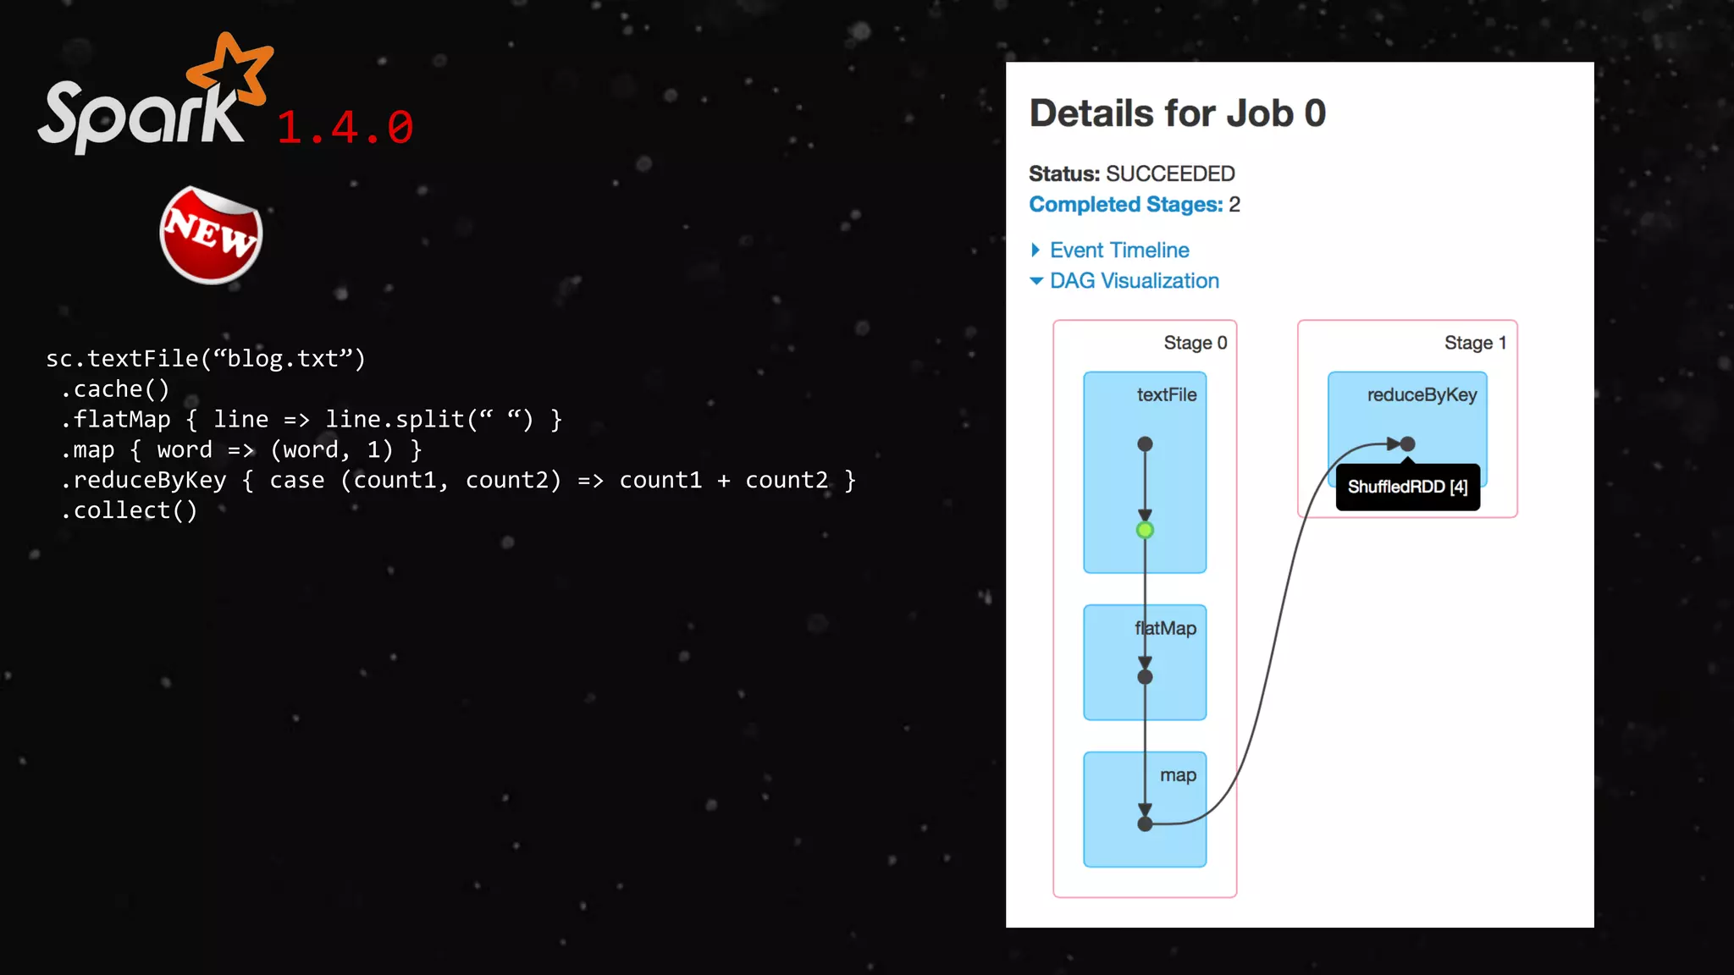Click the reduceByKey operation label

click(x=1422, y=395)
